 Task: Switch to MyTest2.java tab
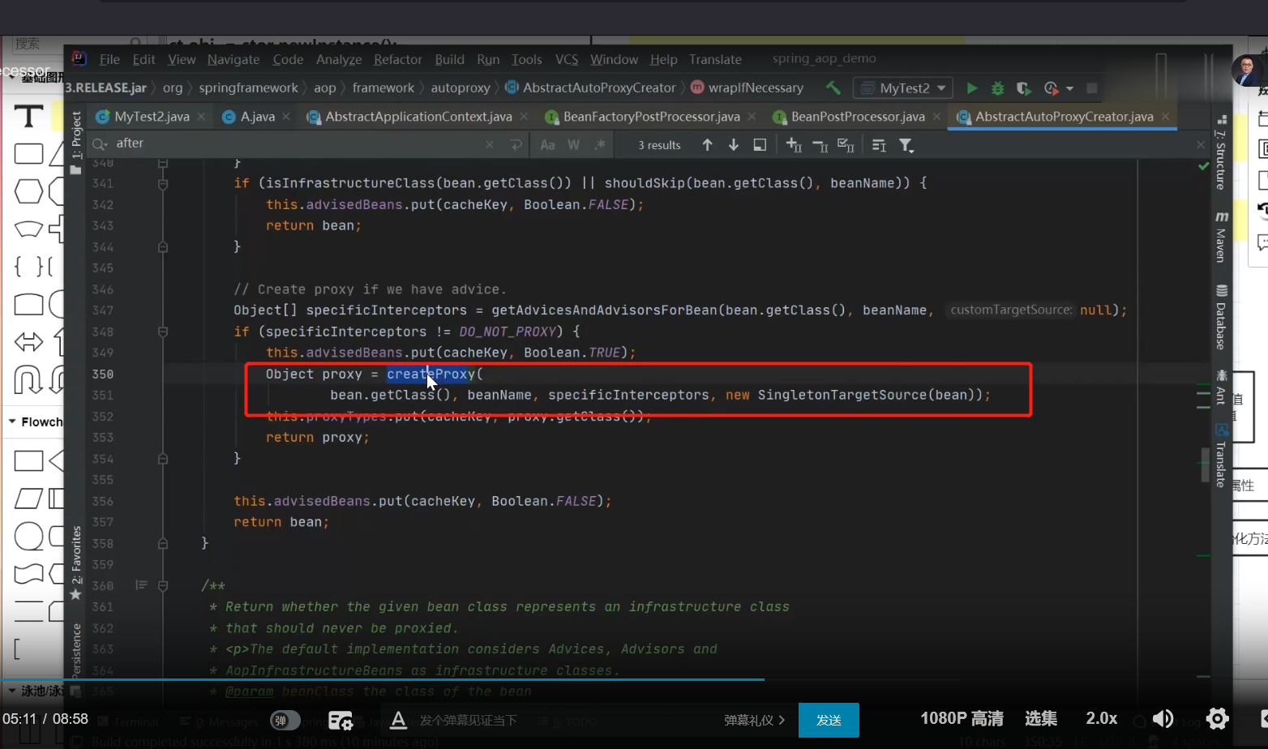(152, 117)
